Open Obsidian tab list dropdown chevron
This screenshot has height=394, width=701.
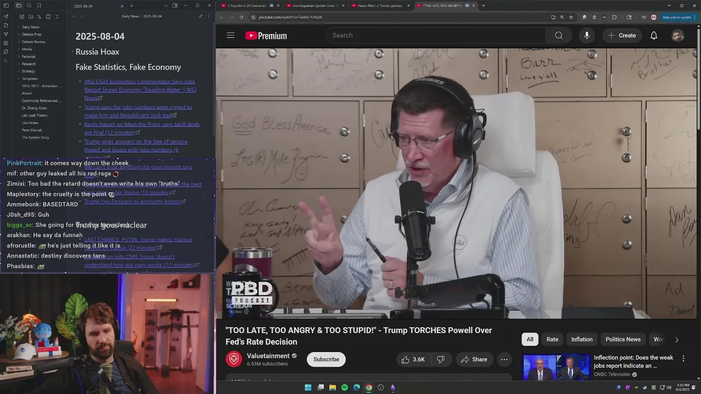(166, 5)
